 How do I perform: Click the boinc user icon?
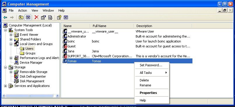[x=65, y=41]
